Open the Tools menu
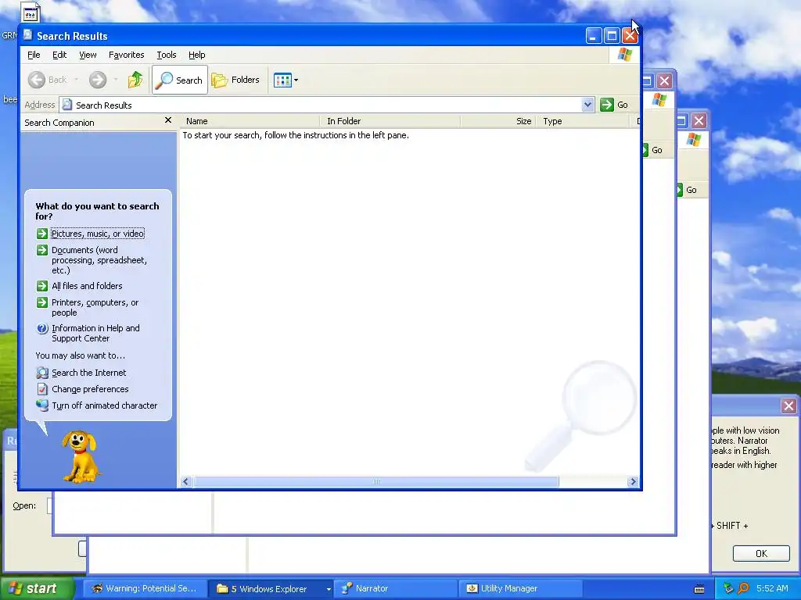Viewport: 801px width, 600px height. [x=166, y=55]
